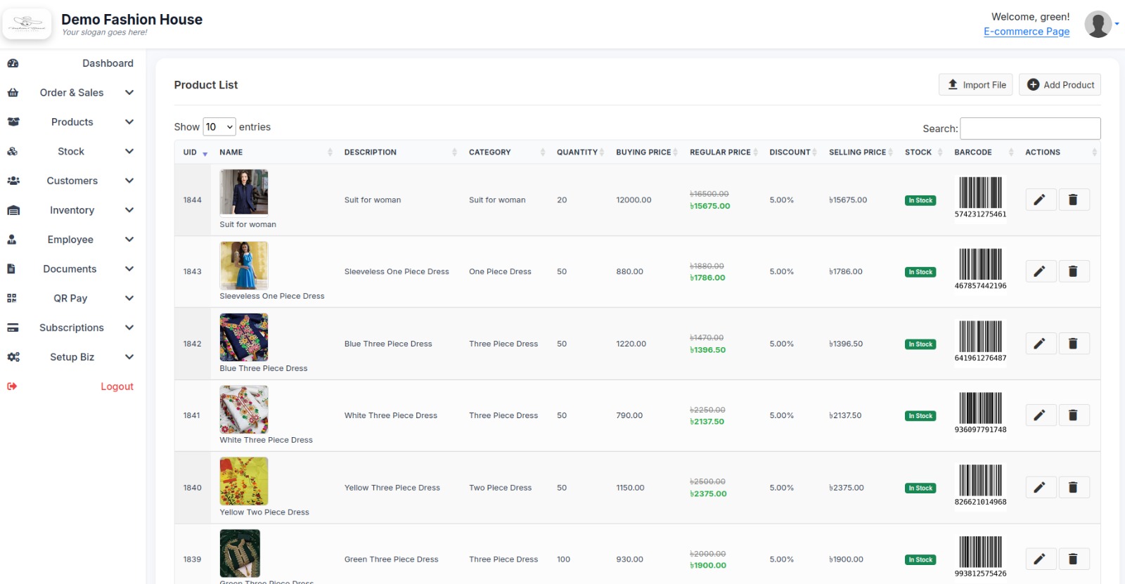Click the Logout icon in sidebar
Screen dimensions: 1125x584
[x=12, y=387]
